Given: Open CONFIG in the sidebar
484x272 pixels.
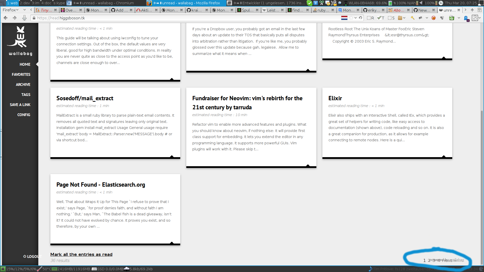Looking at the screenshot, I should point(24,115).
